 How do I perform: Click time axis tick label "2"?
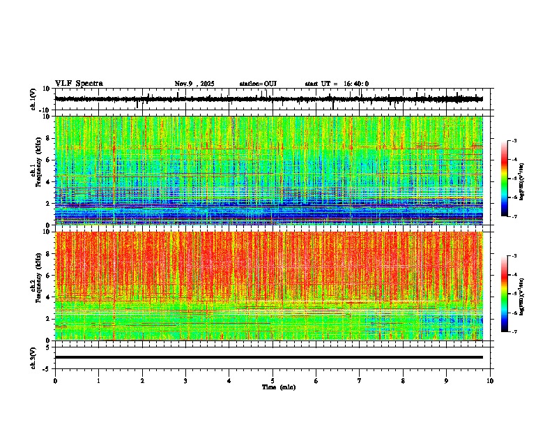[142, 381]
